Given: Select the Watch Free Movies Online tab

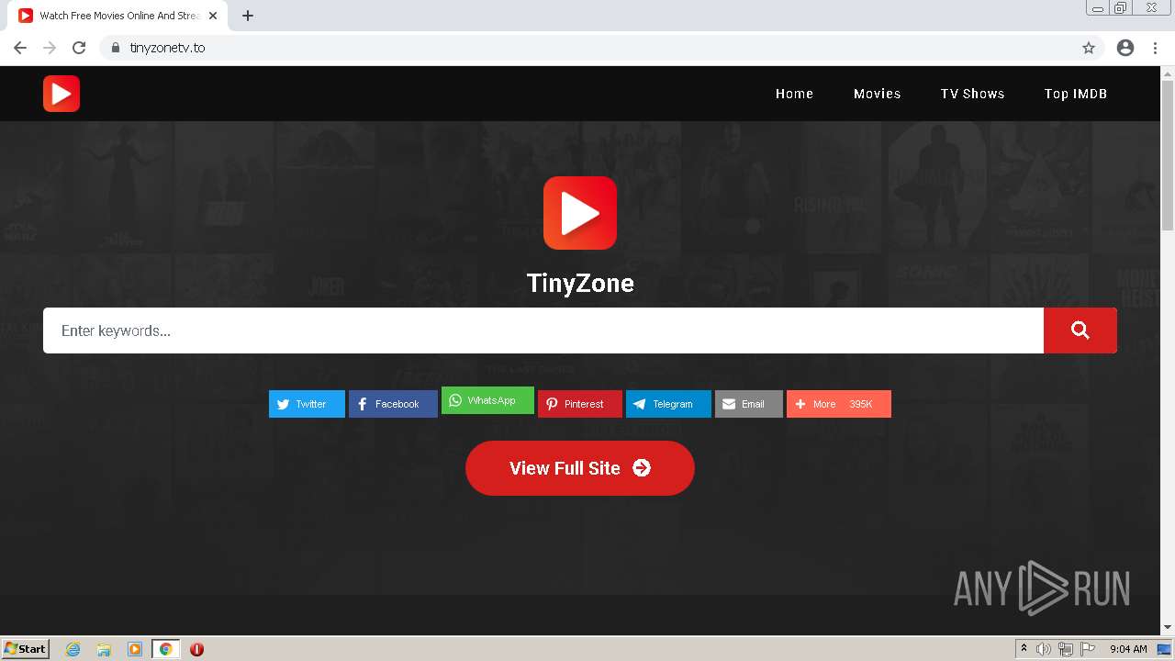Looking at the screenshot, I should click(118, 16).
